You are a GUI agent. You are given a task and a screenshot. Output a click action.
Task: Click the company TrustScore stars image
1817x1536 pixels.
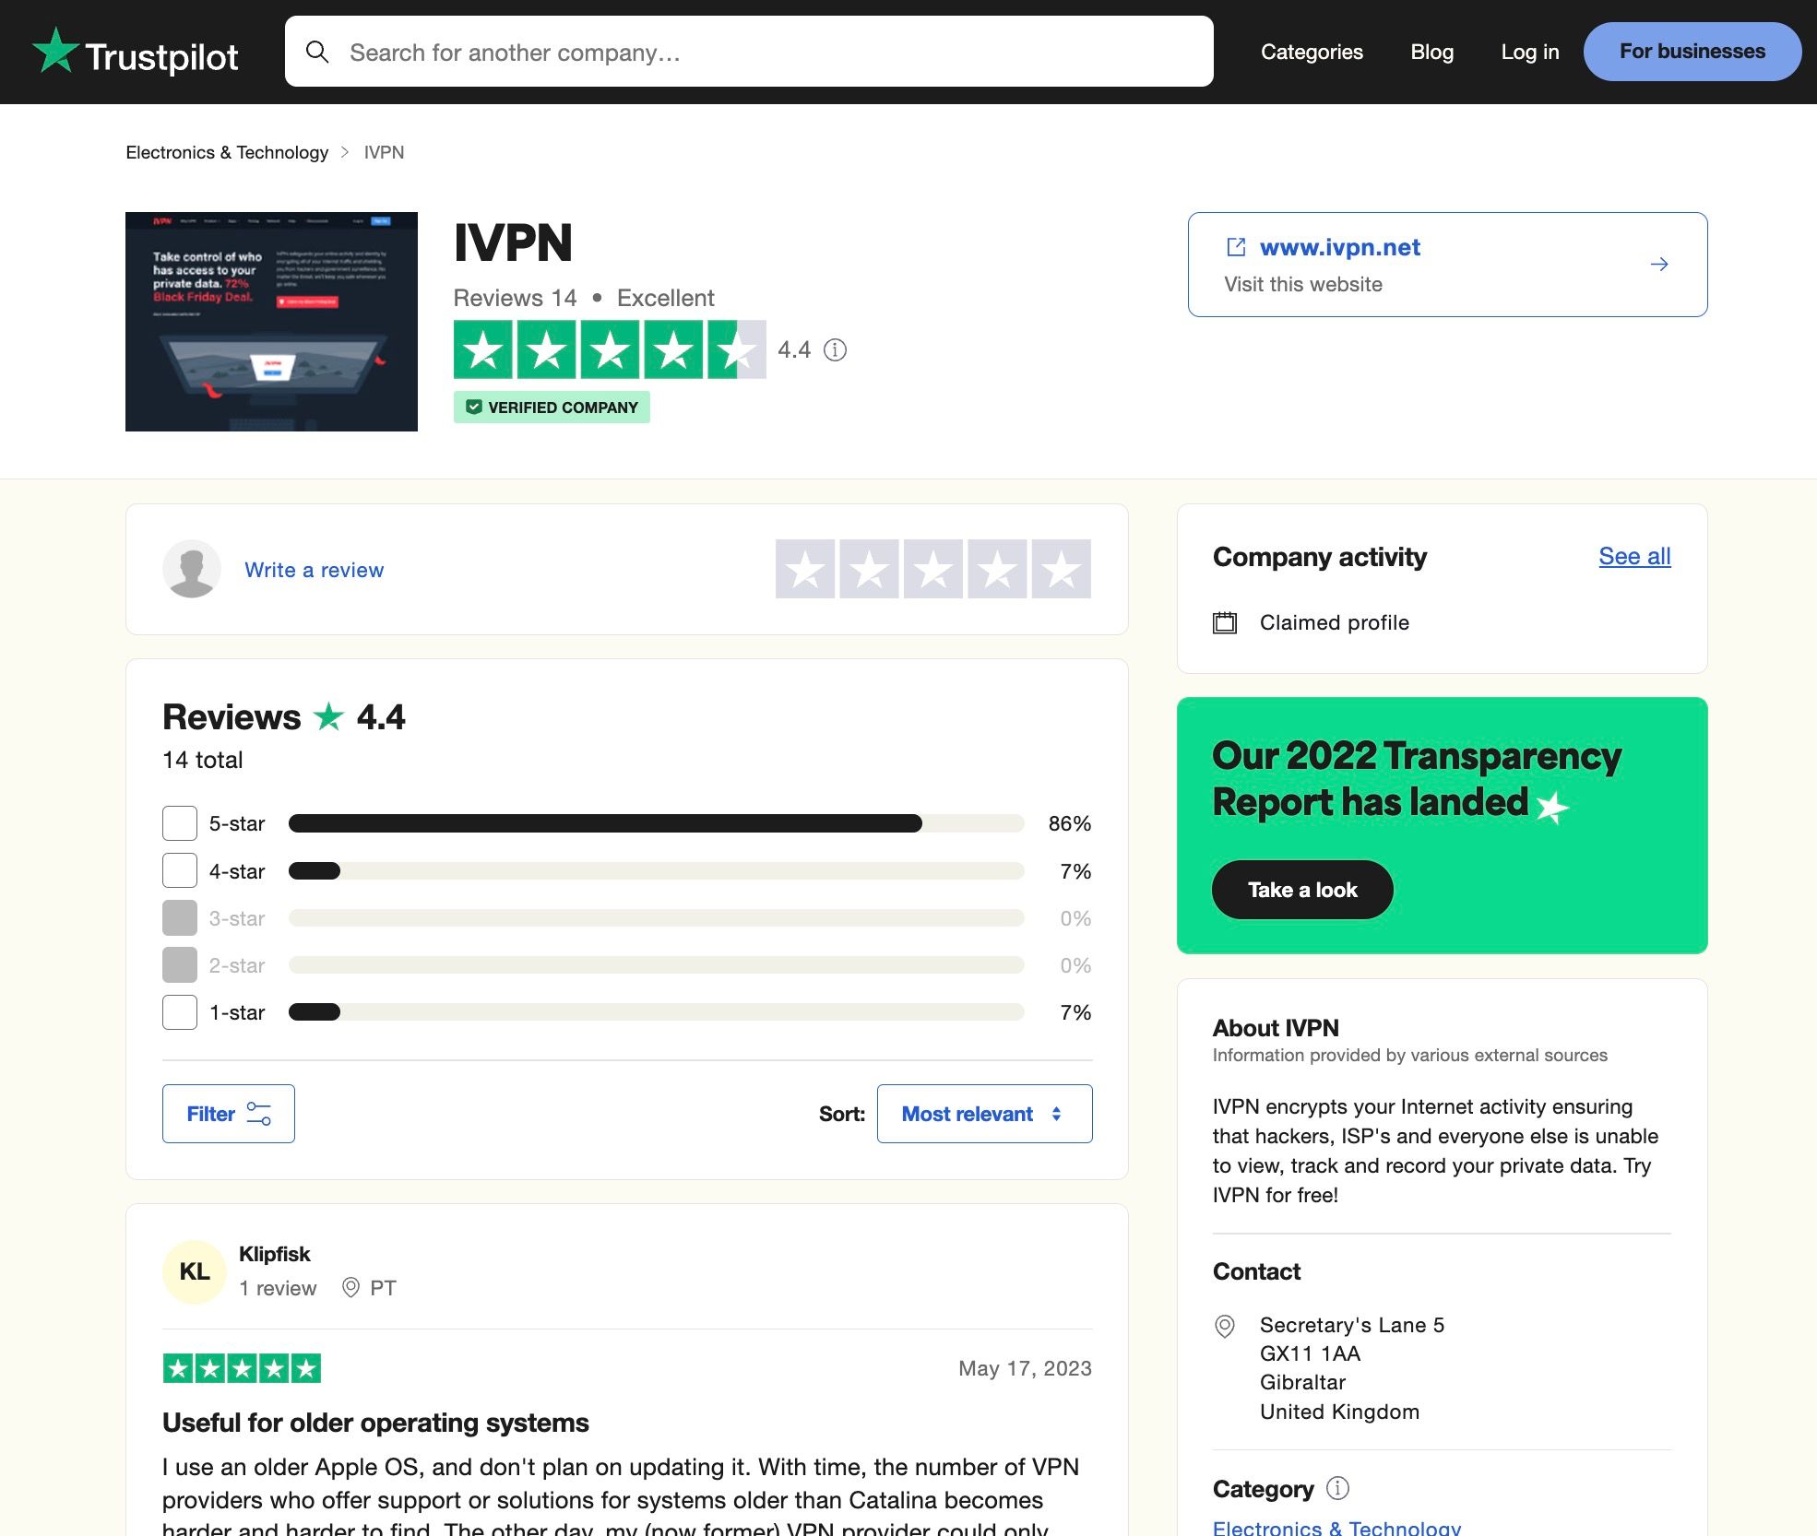[x=610, y=349]
